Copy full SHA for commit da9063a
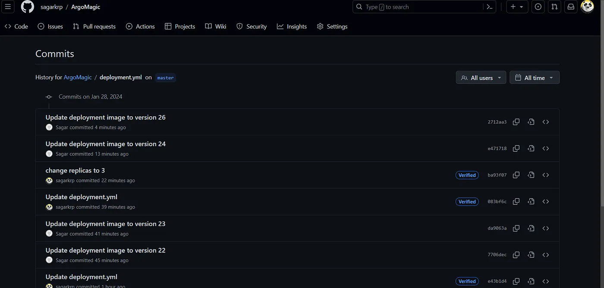This screenshot has width=604, height=288. click(x=516, y=228)
